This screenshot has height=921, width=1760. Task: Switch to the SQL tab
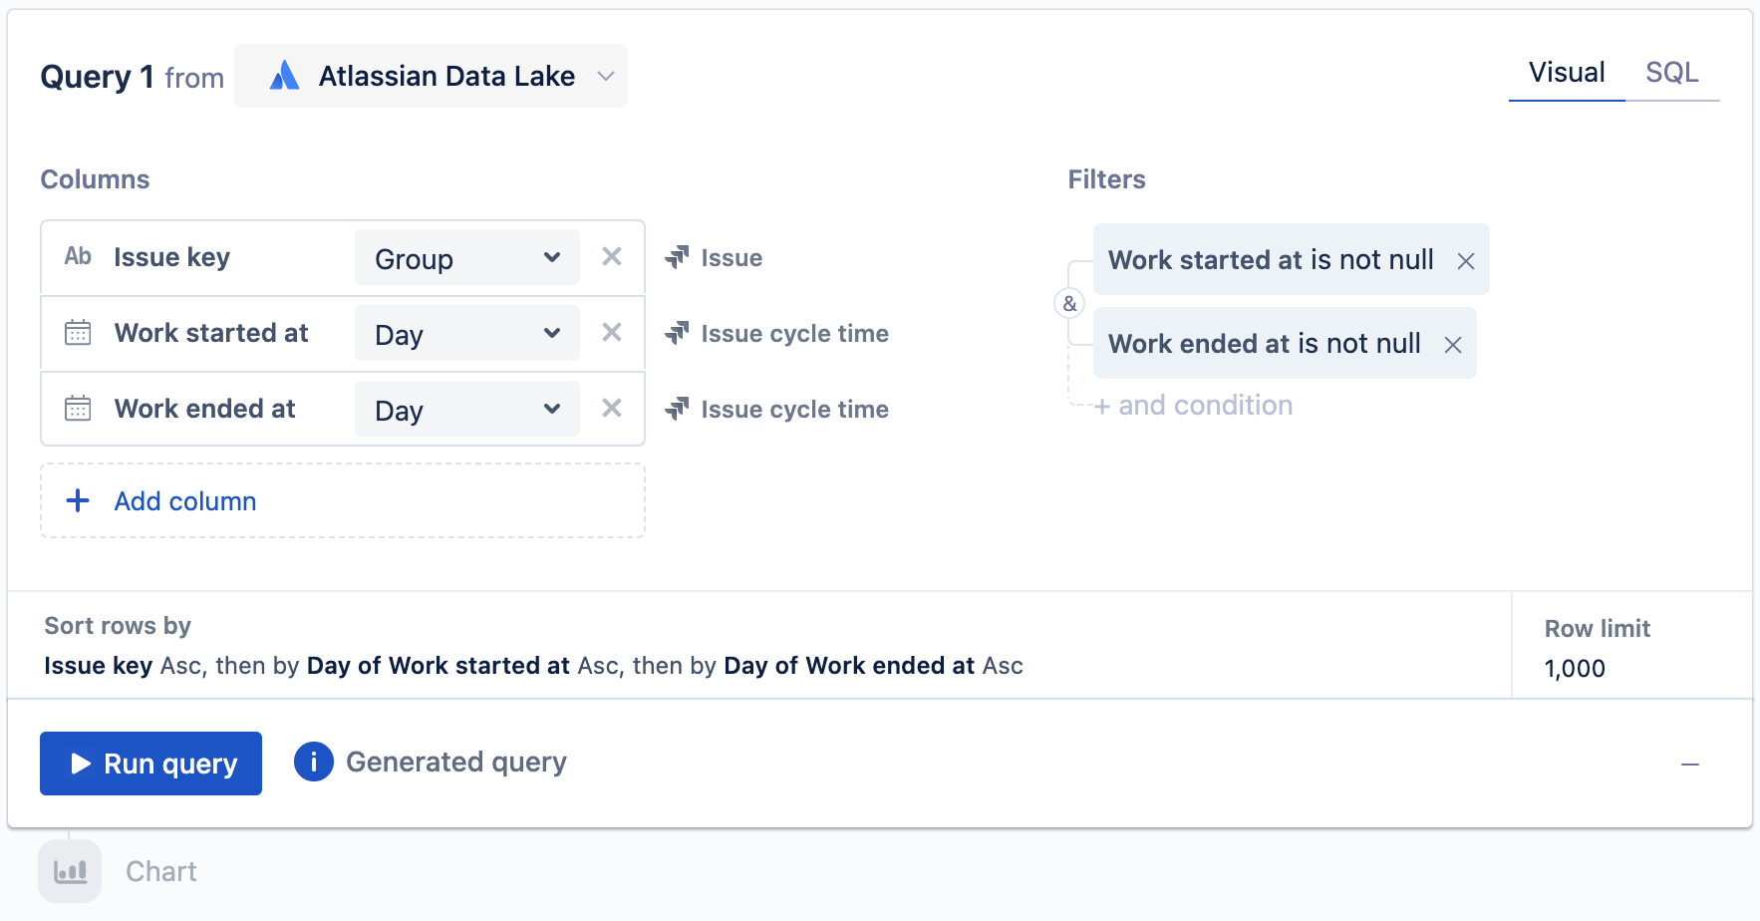1671,73
